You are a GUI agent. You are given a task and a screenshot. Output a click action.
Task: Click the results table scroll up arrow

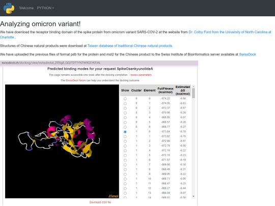[x=194, y=86]
